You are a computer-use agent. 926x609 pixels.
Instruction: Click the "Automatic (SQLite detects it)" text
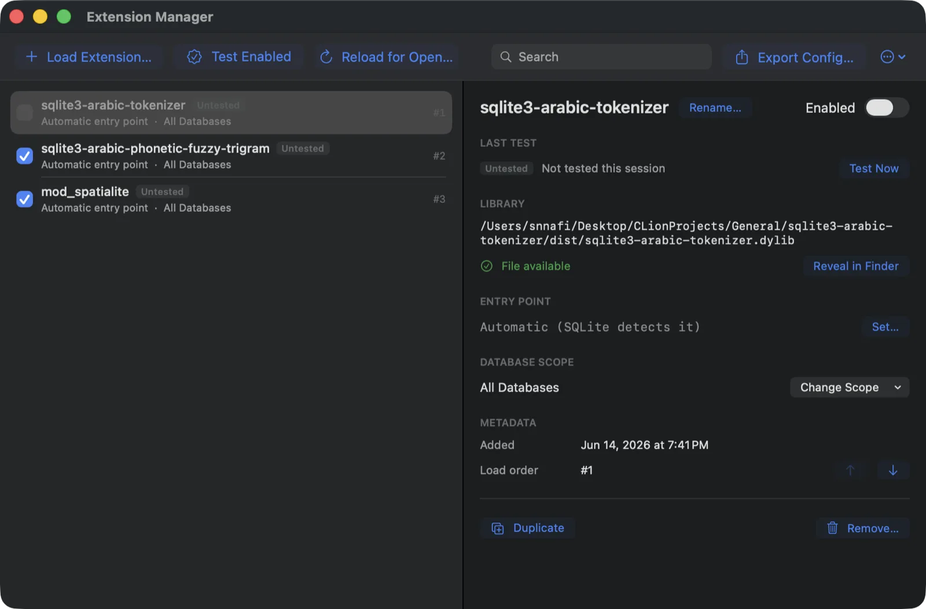point(590,327)
